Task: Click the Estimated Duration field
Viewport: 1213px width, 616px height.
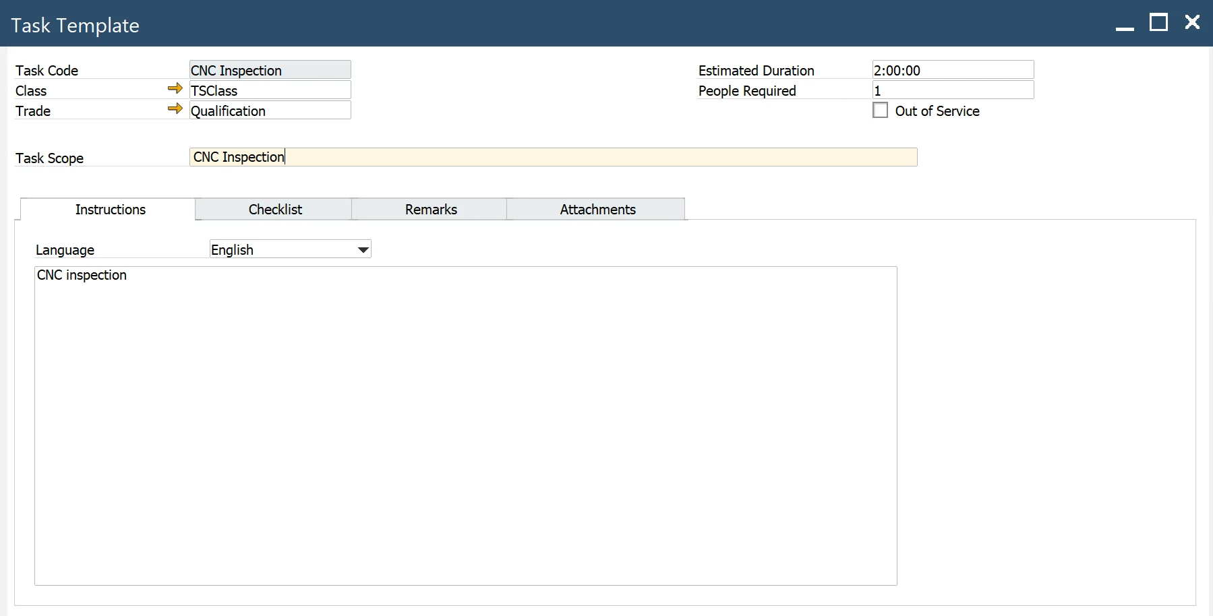Action: click(x=952, y=70)
